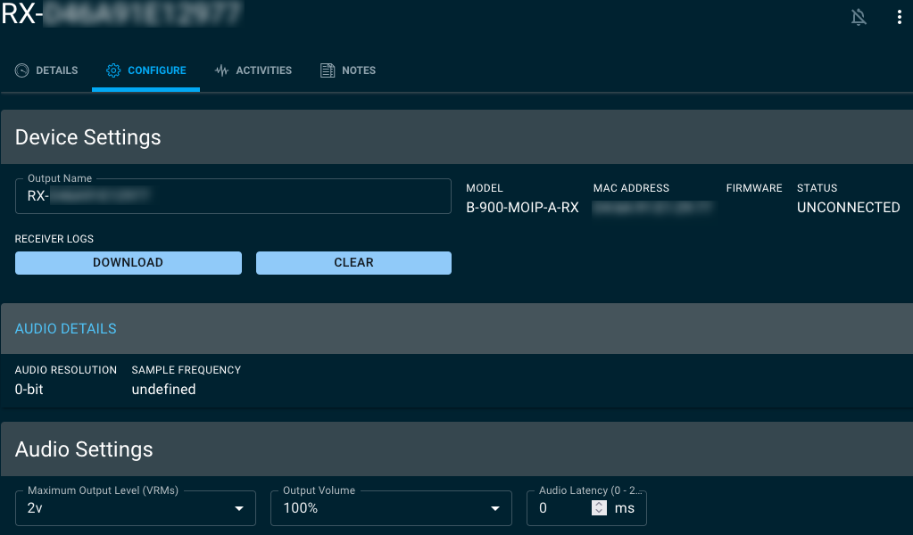This screenshot has width=913, height=535.
Task: Click the notes document icon beside NOTES tab
Action: pos(327,70)
